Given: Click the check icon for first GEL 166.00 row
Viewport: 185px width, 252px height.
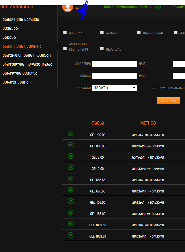Looking at the screenshot, I should [70, 201].
